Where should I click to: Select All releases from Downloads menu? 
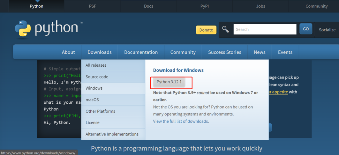pyautogui.click(x=96, y=65)
